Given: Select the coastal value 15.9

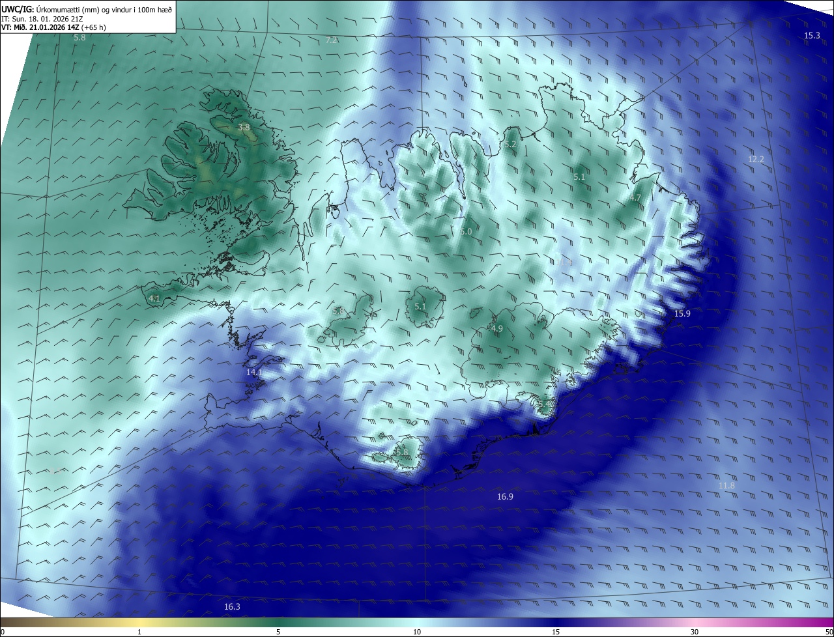Looking at the screenshot, I should click(x=682, y=314).
